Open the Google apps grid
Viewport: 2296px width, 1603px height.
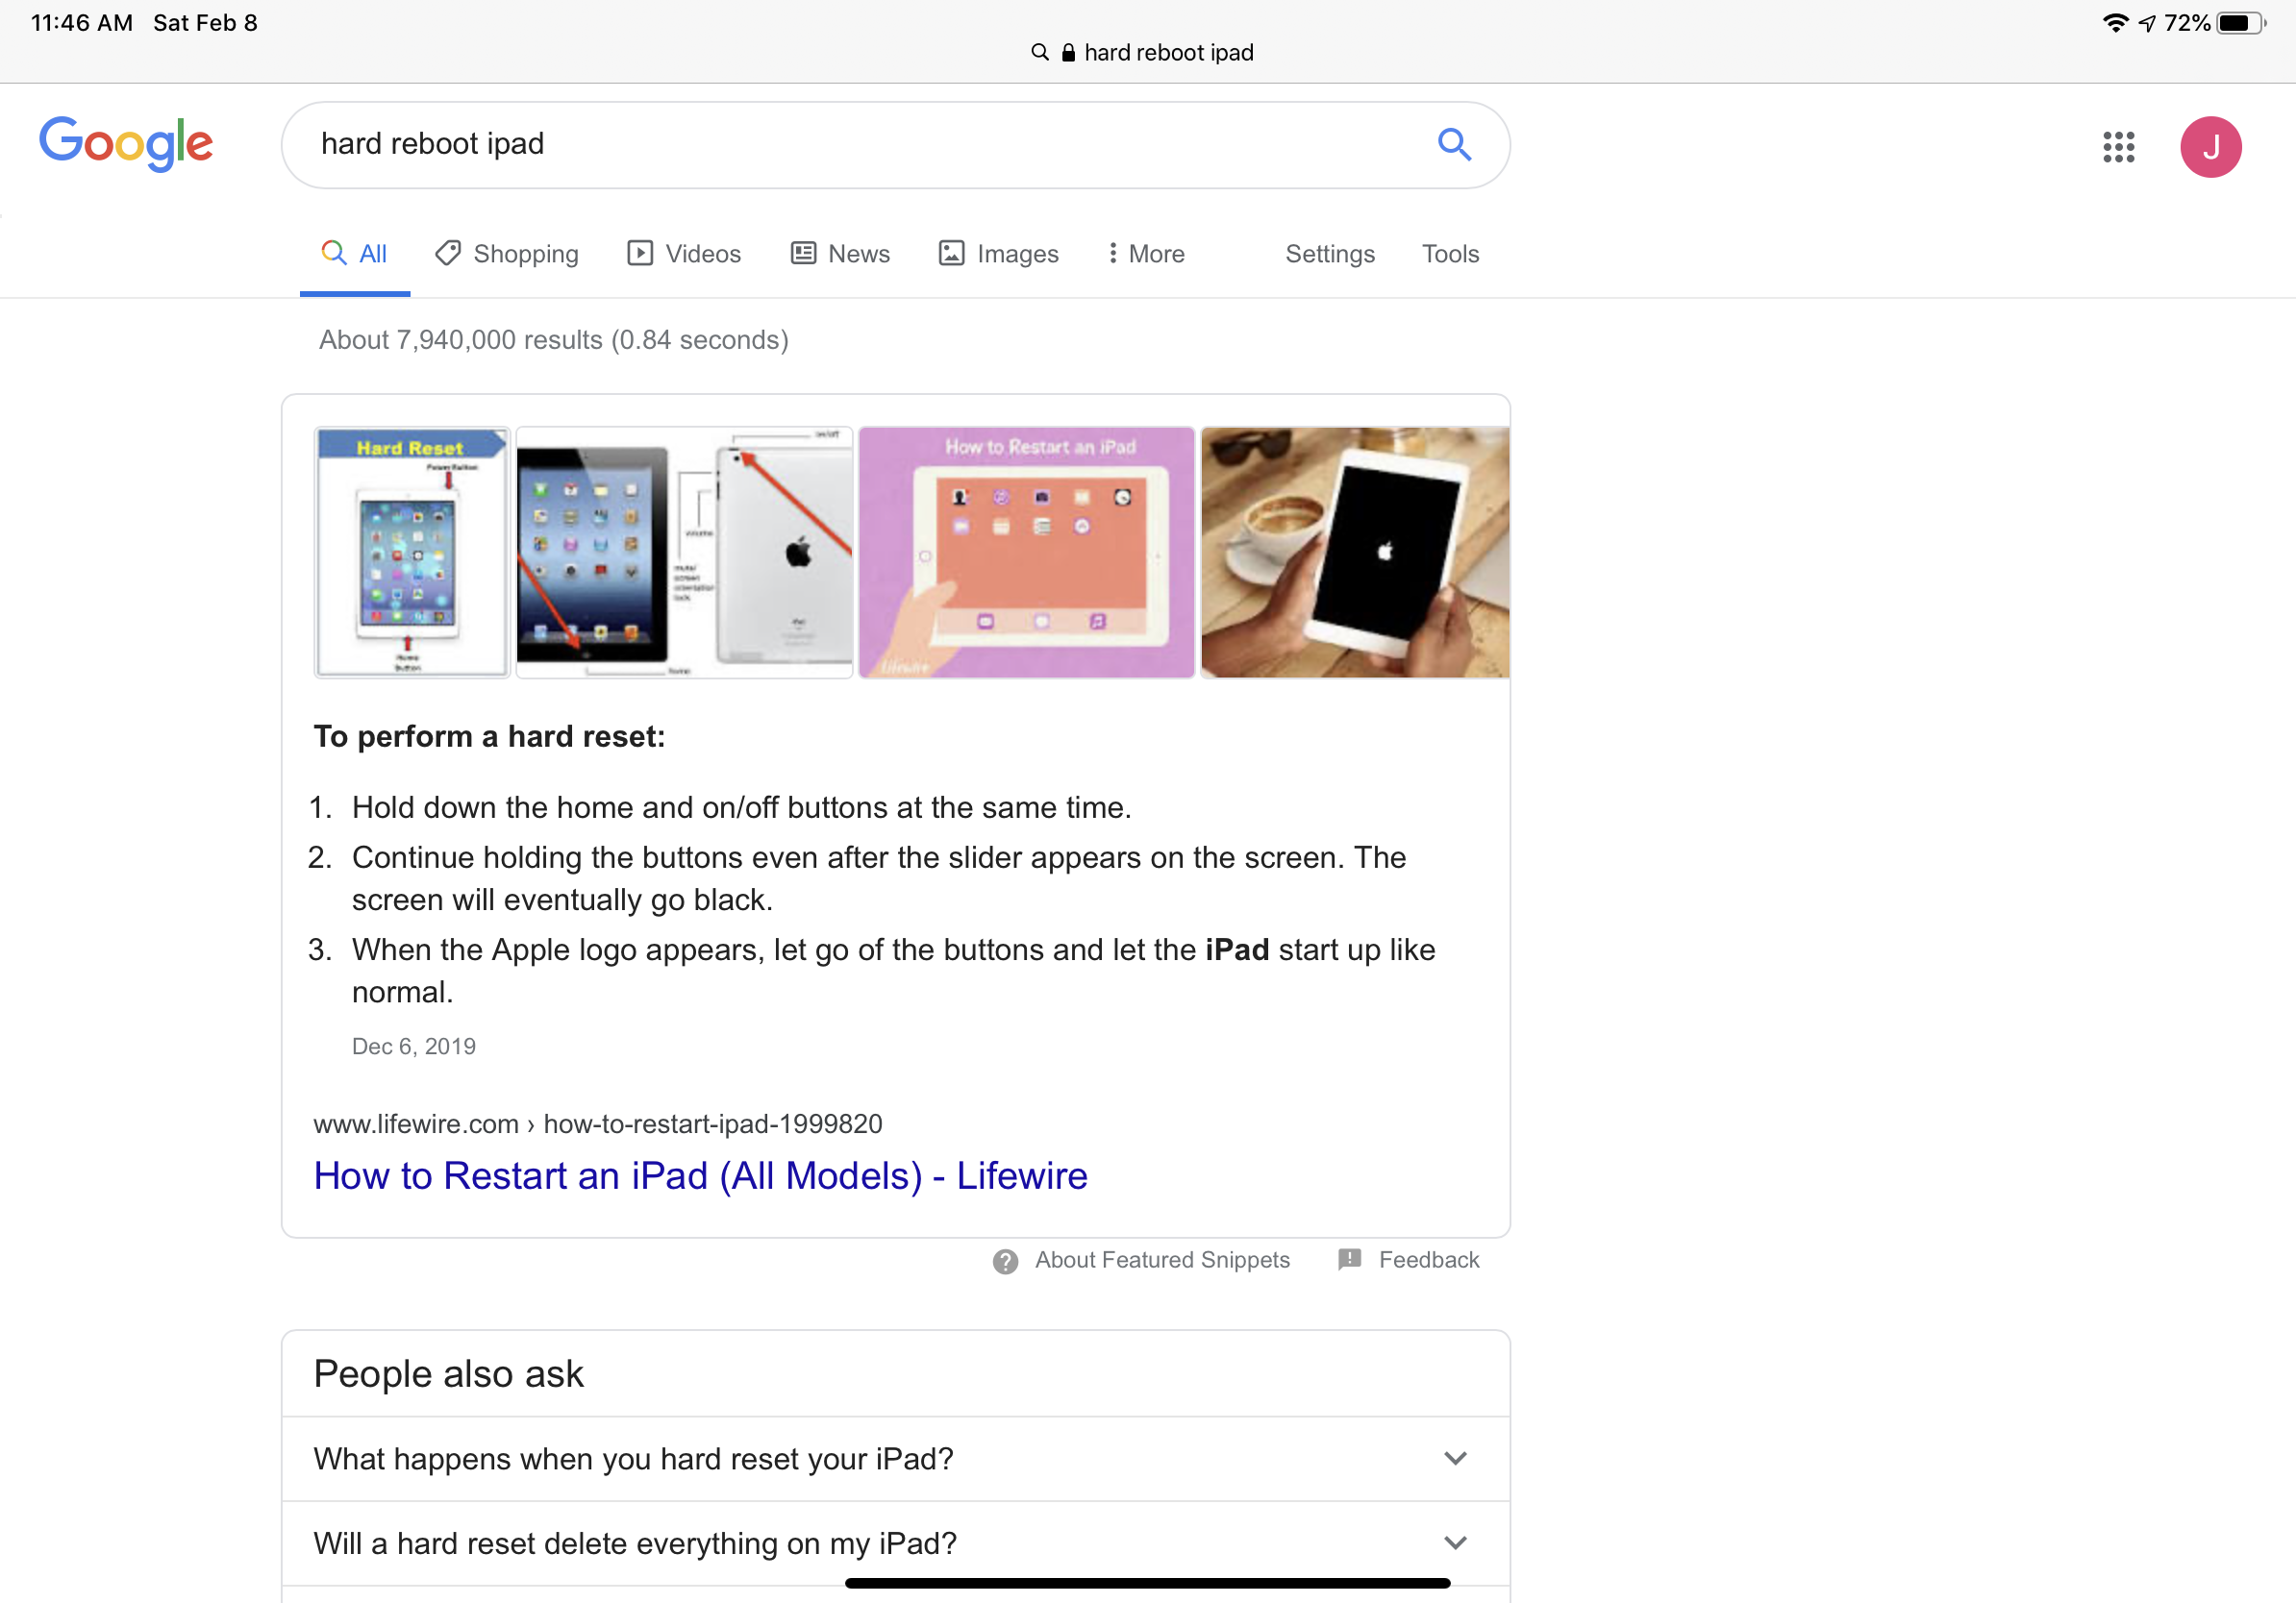2118,147
